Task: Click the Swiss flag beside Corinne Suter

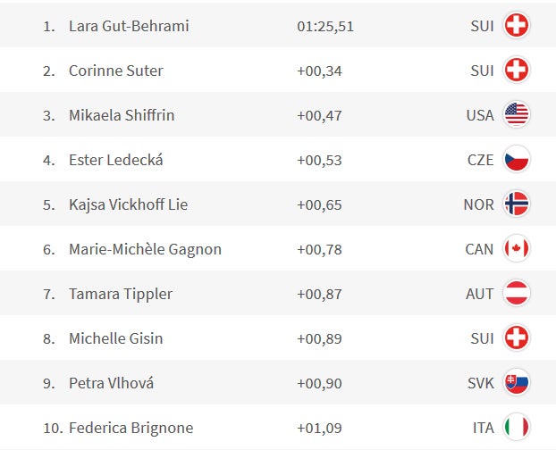Action: (x=517, y=70)
